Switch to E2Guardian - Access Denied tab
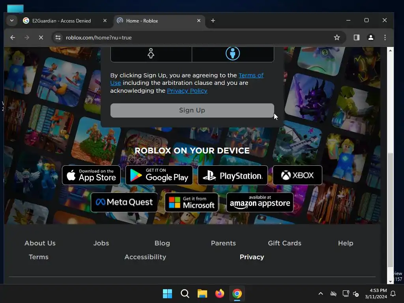Screen dimensions: 404x303 pos(61,21)
